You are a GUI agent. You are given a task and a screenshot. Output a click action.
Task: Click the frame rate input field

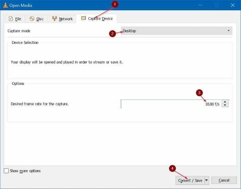[x=171, y=104]
